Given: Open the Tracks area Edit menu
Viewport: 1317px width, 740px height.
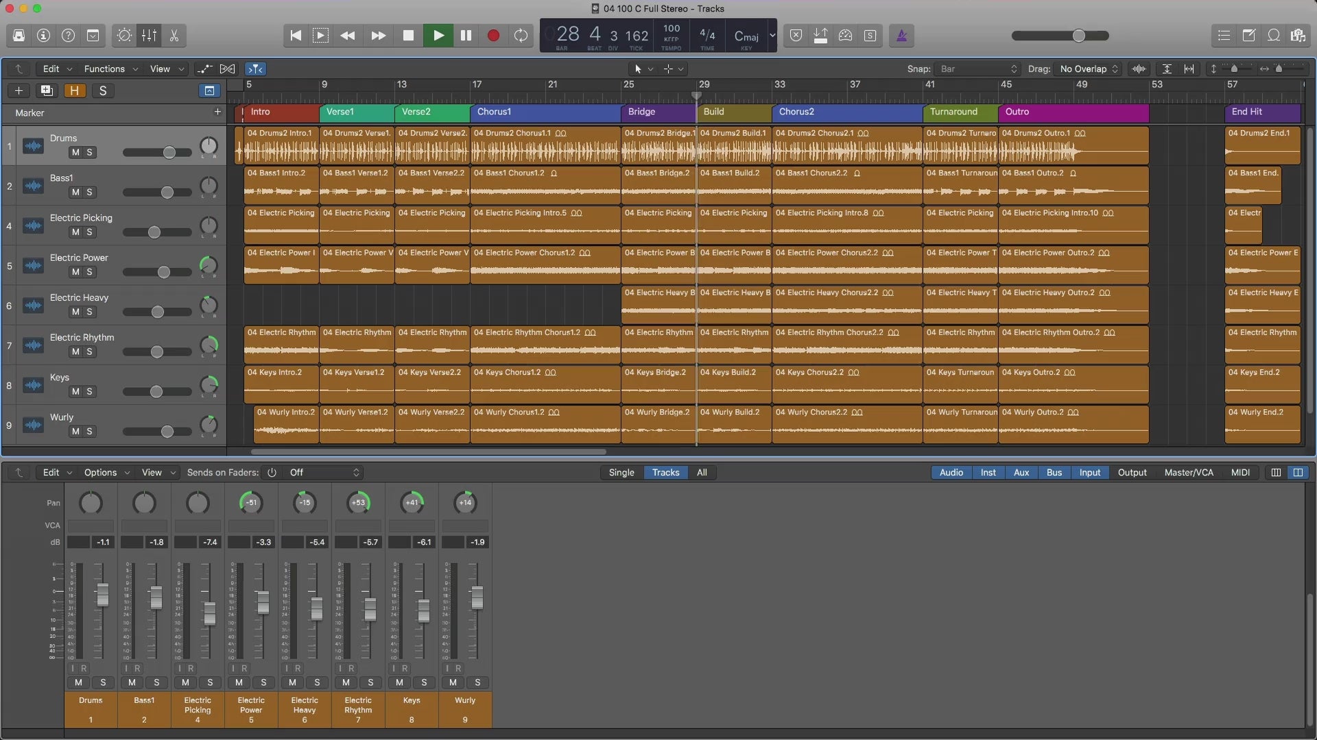Looking at the screenshot, I should [57, 69].
